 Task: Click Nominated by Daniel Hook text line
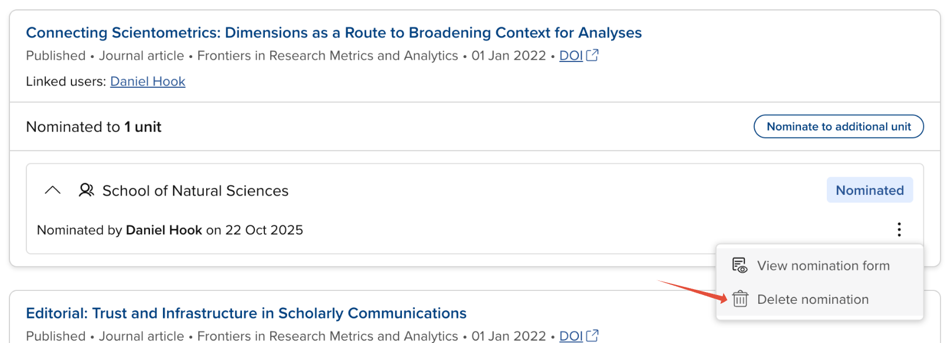170,230
